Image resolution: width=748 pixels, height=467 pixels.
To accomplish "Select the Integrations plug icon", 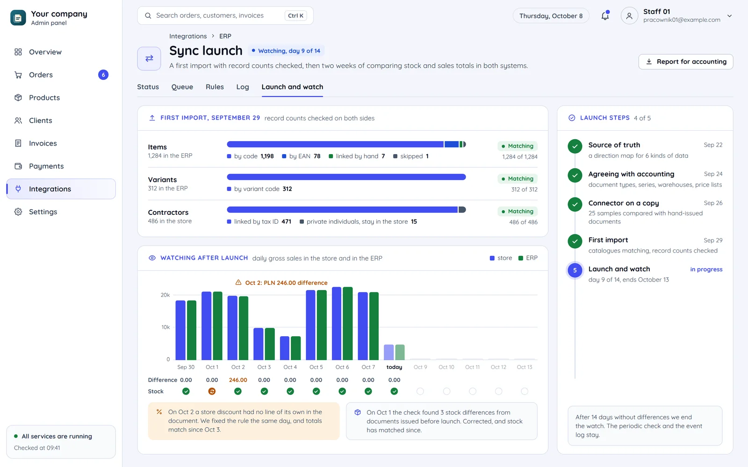I will click(18, 189).
